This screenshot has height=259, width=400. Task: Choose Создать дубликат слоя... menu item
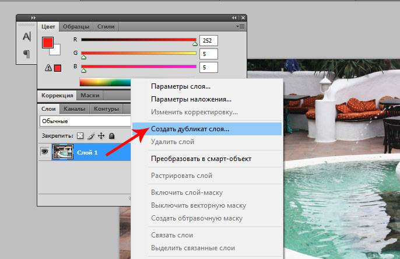click(207, 129)
